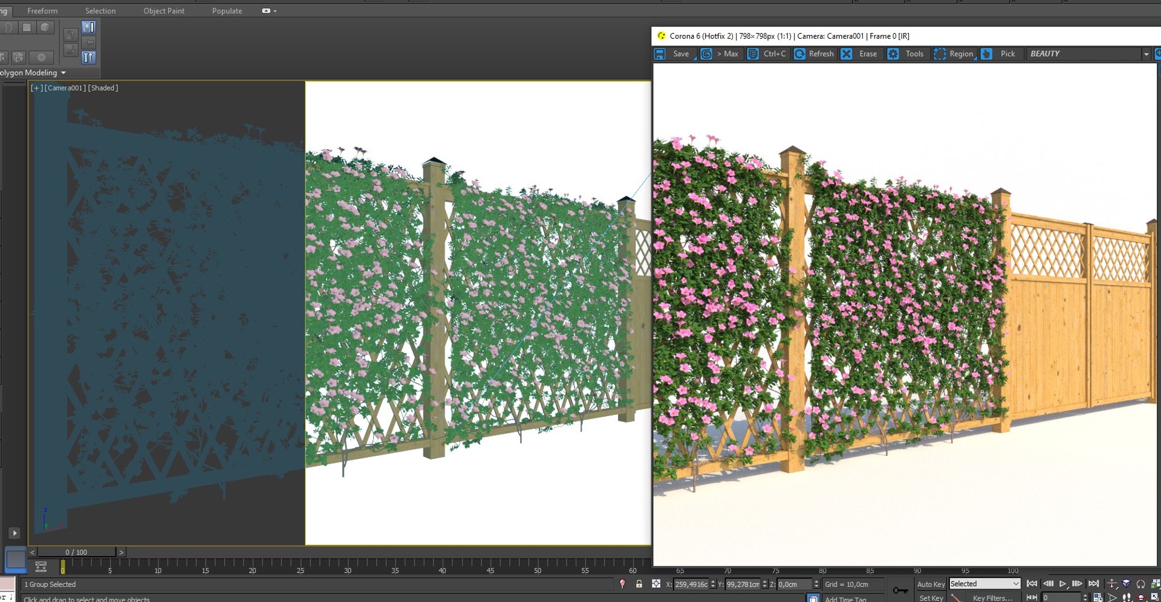
Task: Click the Z coordinate input field
Action: pos(795,584)
